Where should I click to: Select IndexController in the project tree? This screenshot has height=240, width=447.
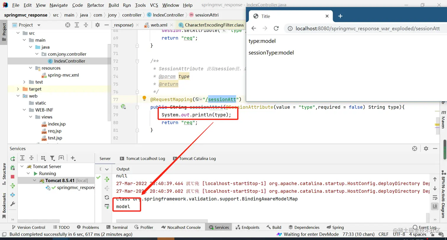[x=69, y=61]
